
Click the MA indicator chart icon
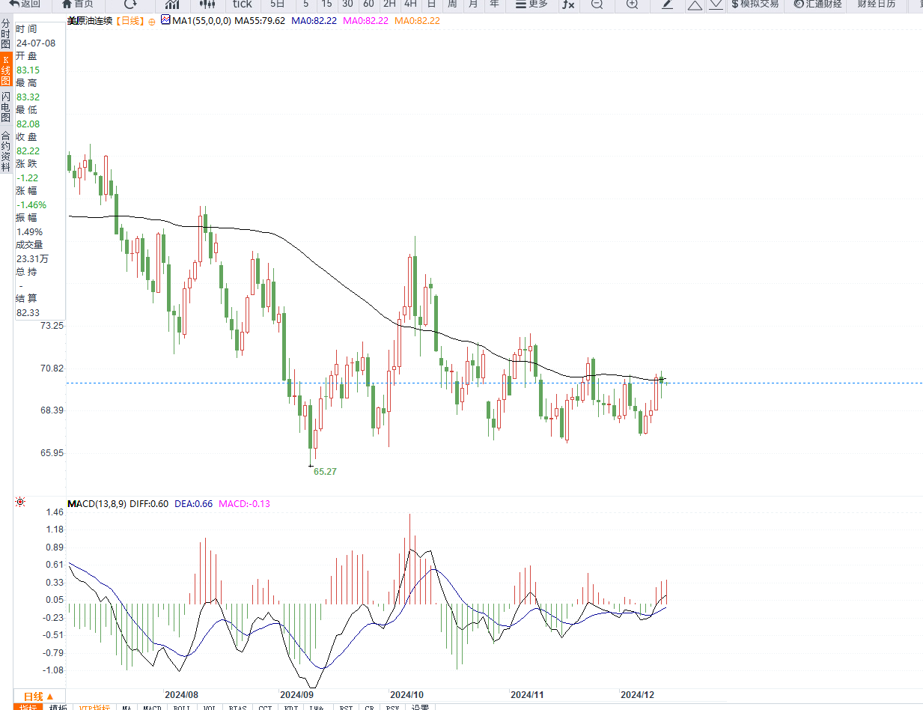click(165, 21)
